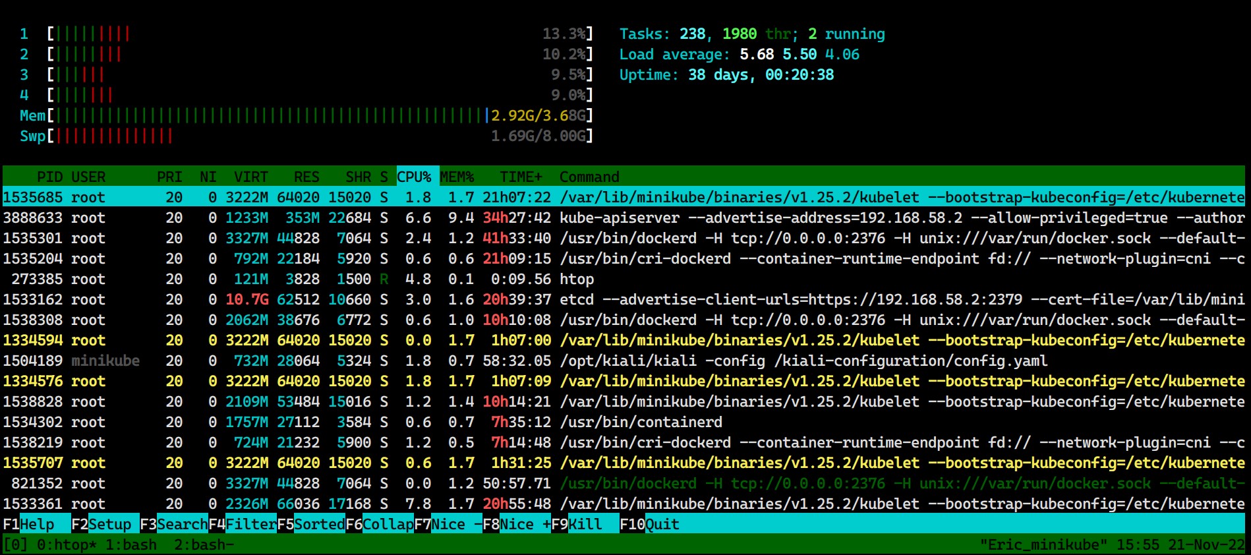Sort by RES column header
The width and height of the screenshot is (1251, 555).
click(306, 177)
